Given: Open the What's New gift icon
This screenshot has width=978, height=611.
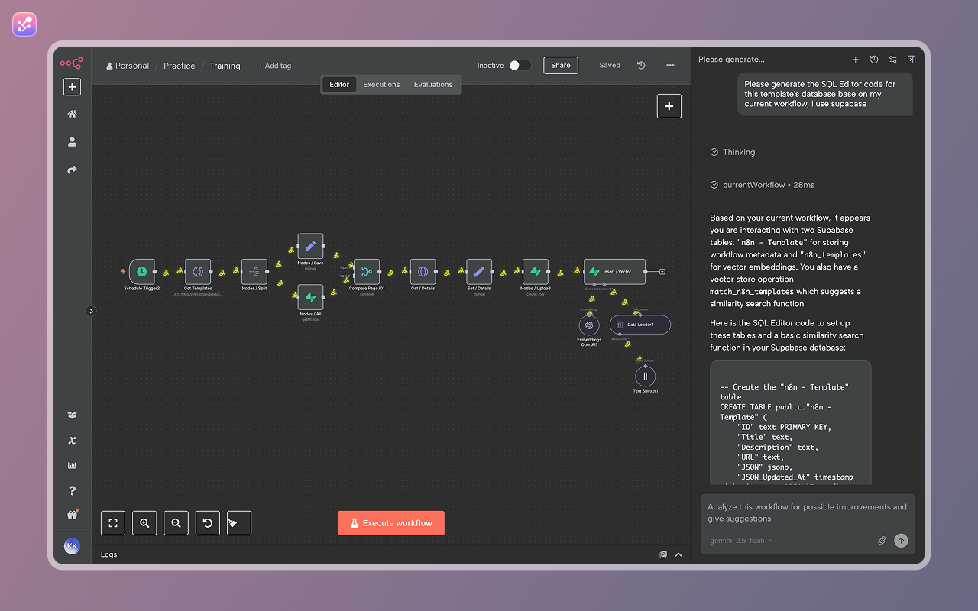Looking at the screenshot, I should click(x=72, y=516).
